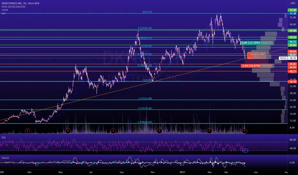This screenshot has width=298, height=175.
Task: Click the green 60.56 price axis label
Action: coord(293,37)
